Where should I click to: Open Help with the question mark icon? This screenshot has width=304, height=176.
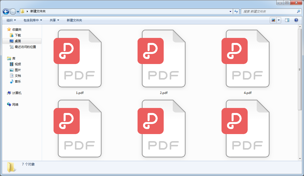[296, 20]
